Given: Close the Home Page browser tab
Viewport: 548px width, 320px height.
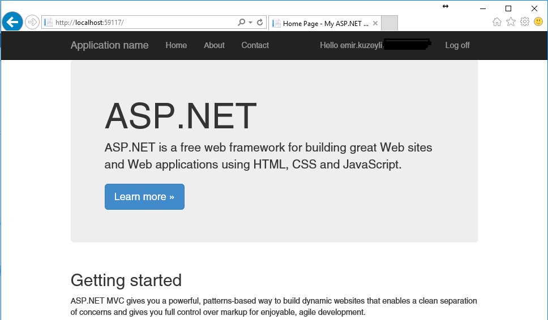Looking at the screenshot, I should 375,23.
